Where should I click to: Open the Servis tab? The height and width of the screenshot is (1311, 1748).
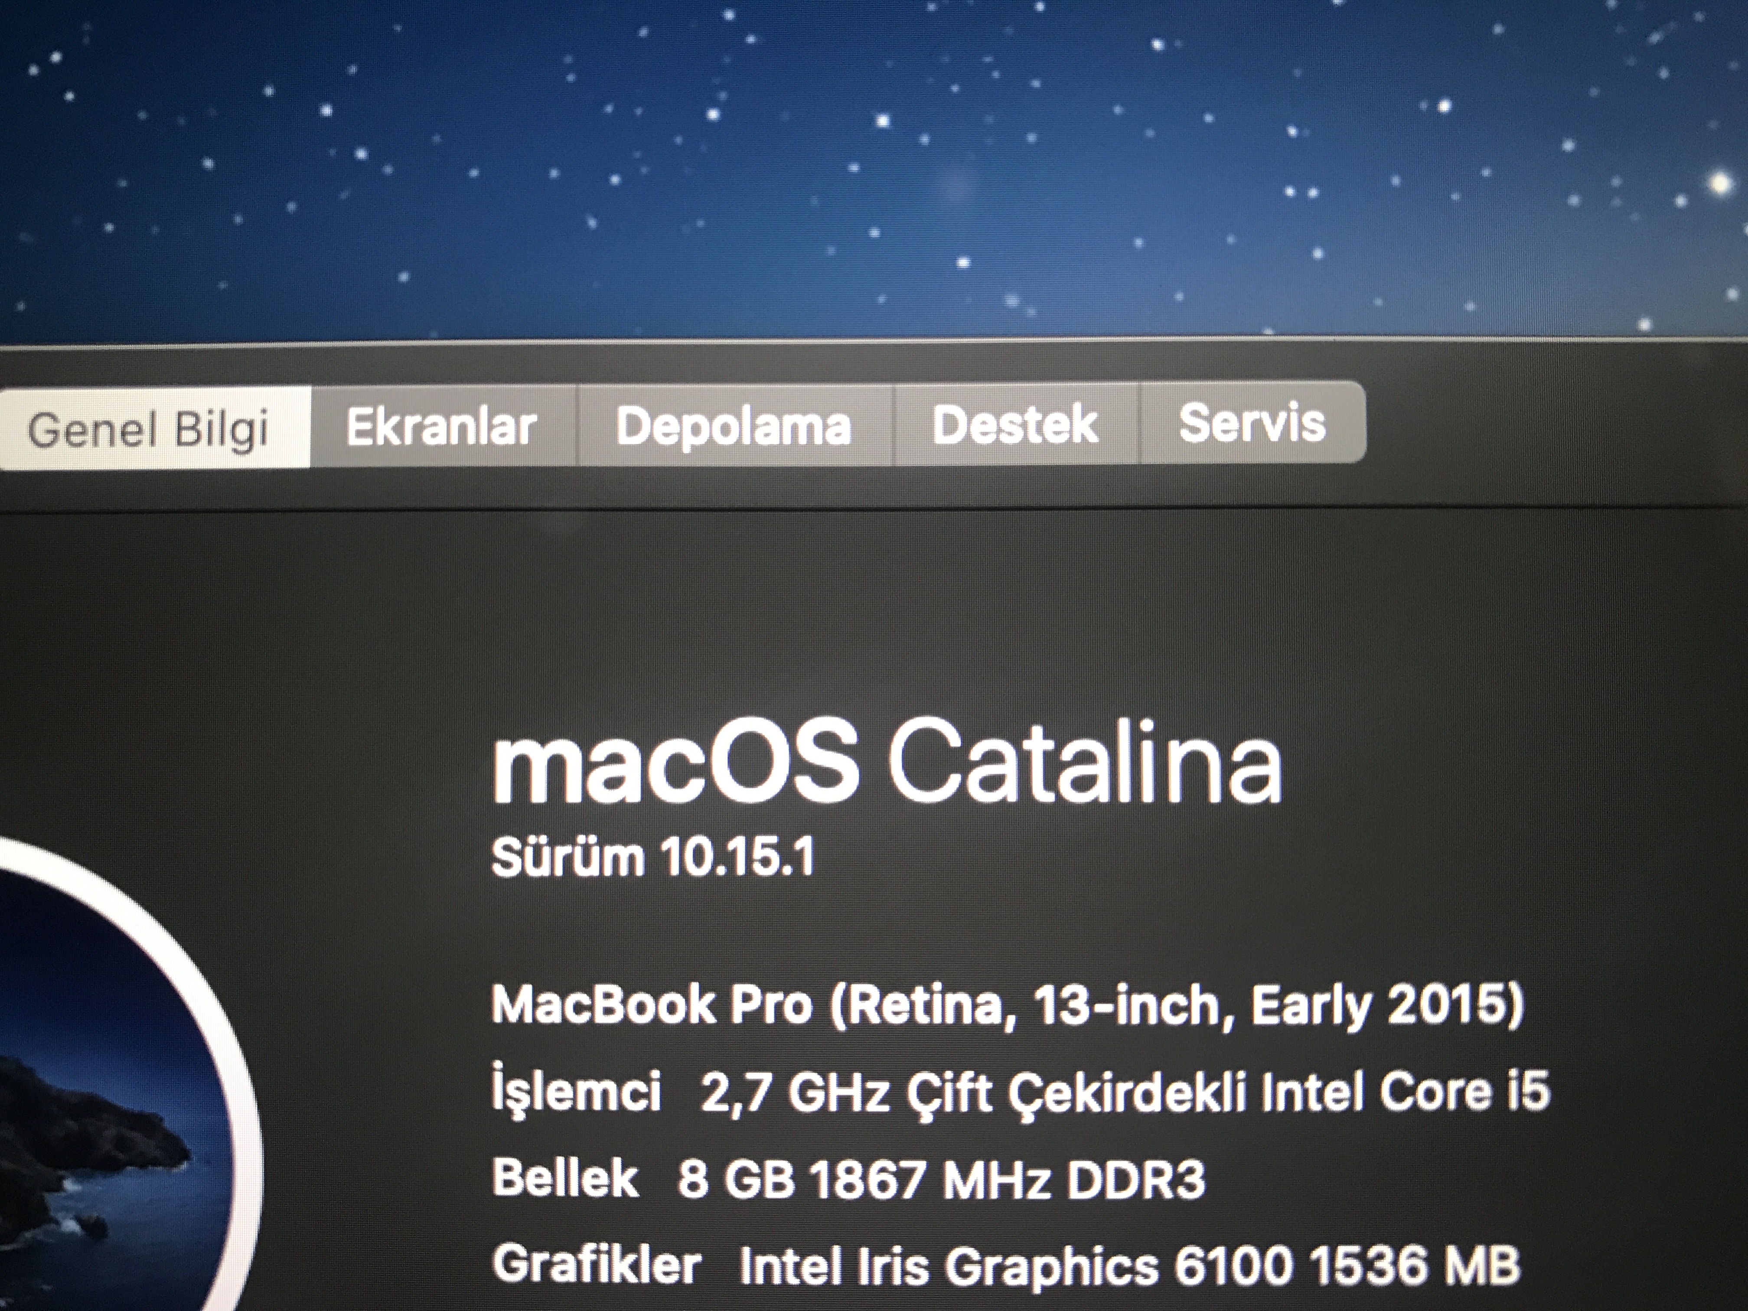(1252, 423)
